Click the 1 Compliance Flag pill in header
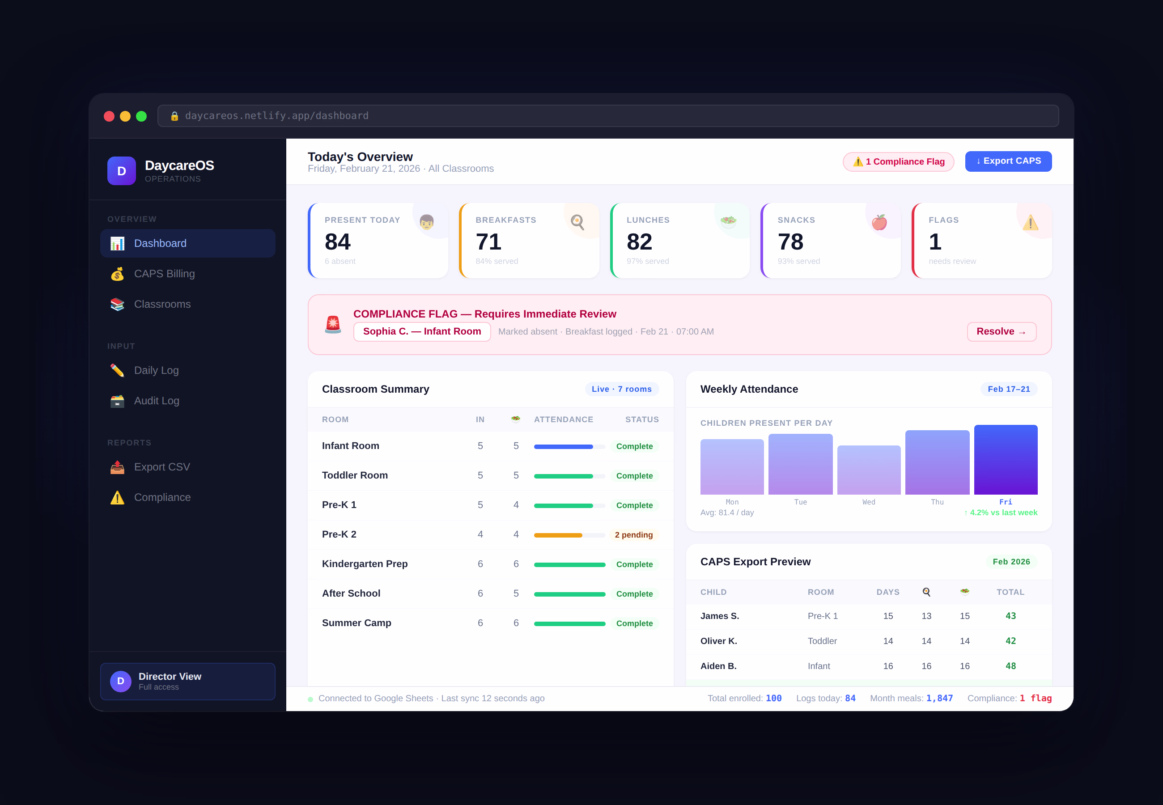The image size is (1163, 805). pos(898,162)
